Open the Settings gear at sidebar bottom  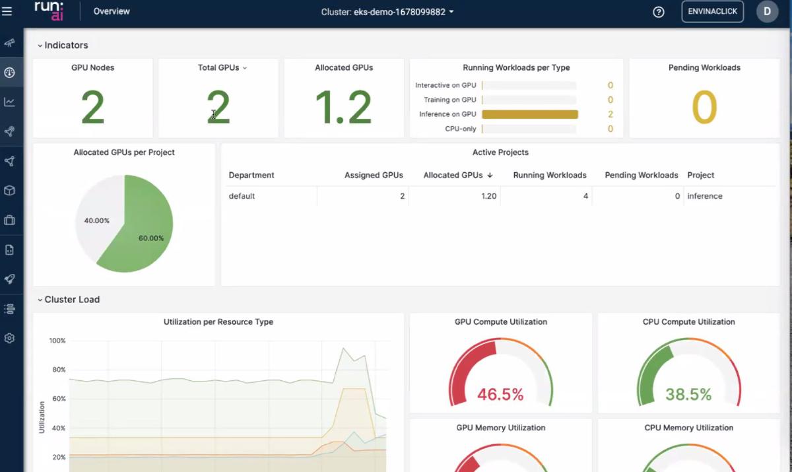coord(9,338)
